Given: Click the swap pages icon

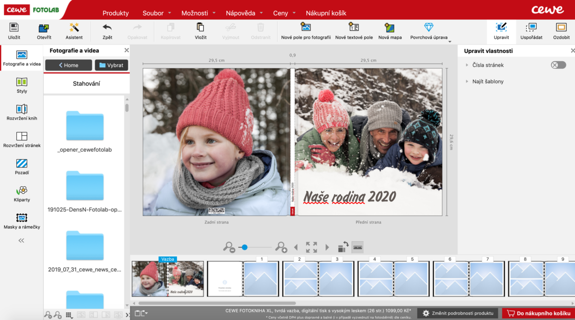Looking at the screenshot, I should pyautogui.click(x=343, y=247).
